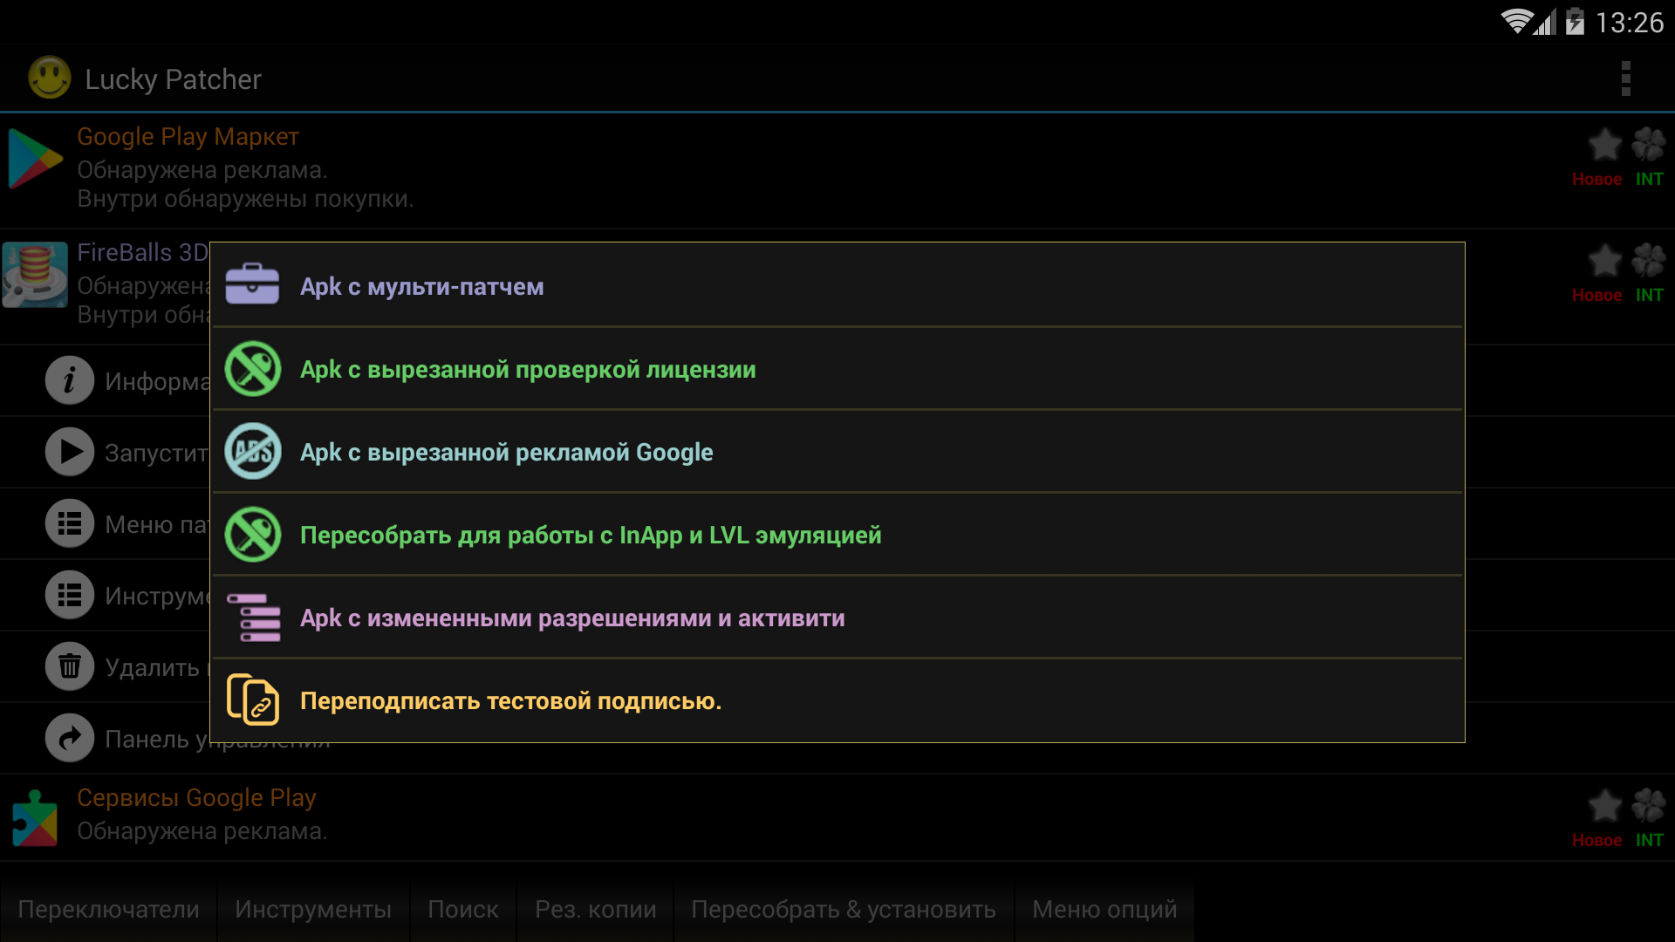Open 'Google Play Маркет' list entry
This screenshot has width=1675, height=942.
tap(837, 170)
